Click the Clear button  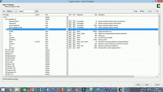pos(37,11)
